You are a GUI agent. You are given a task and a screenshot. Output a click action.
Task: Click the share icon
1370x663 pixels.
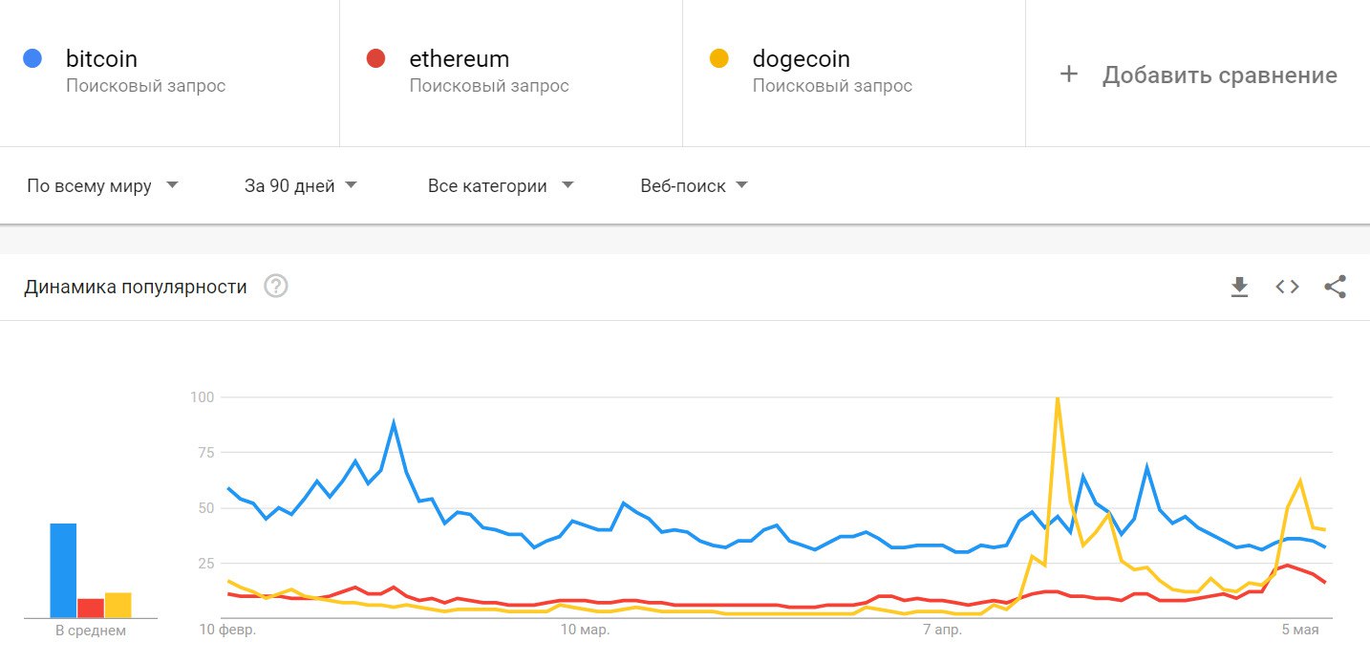coord(1335,287)
